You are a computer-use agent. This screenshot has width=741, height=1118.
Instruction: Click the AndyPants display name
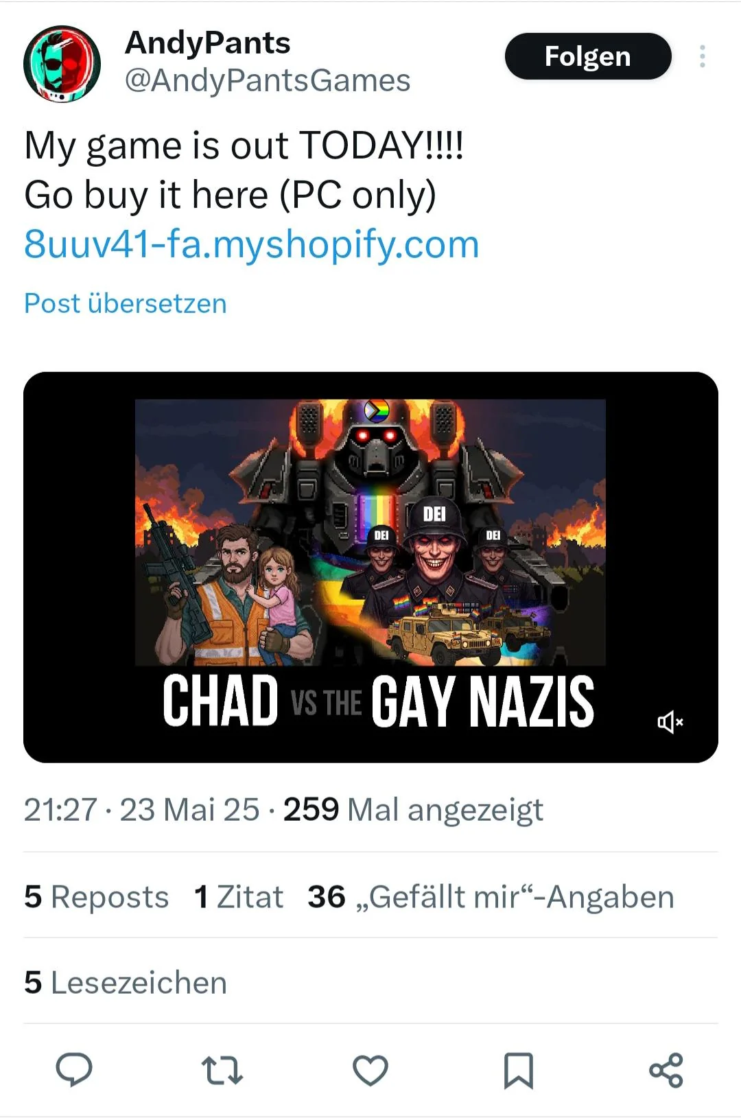208,43
